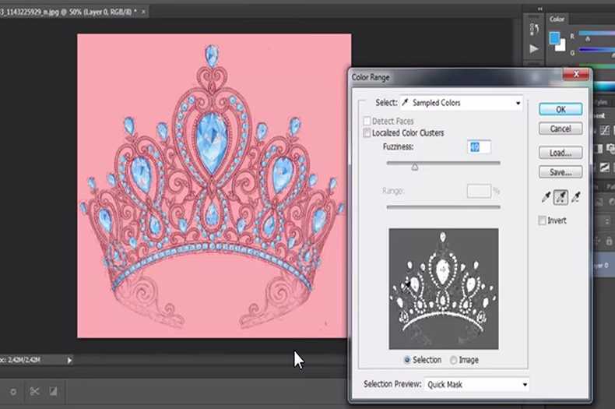
Task: Click the Load... button
Action: coord(561,153)
